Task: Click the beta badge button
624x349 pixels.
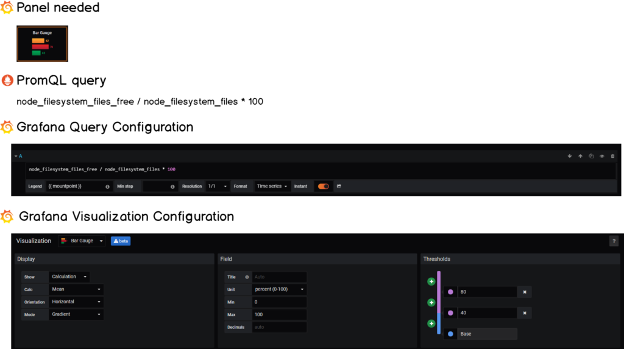Action: click(x=121, y=241)
